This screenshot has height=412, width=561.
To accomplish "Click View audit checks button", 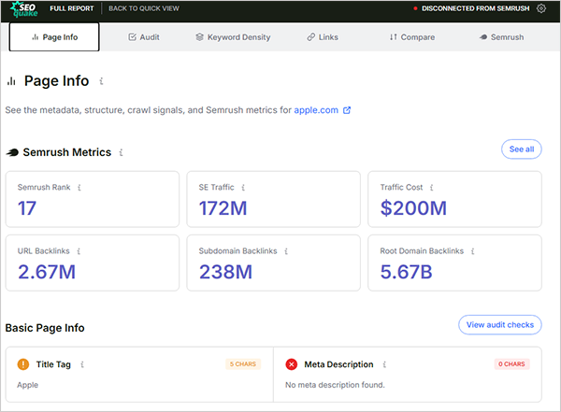I will click(500, 325).
